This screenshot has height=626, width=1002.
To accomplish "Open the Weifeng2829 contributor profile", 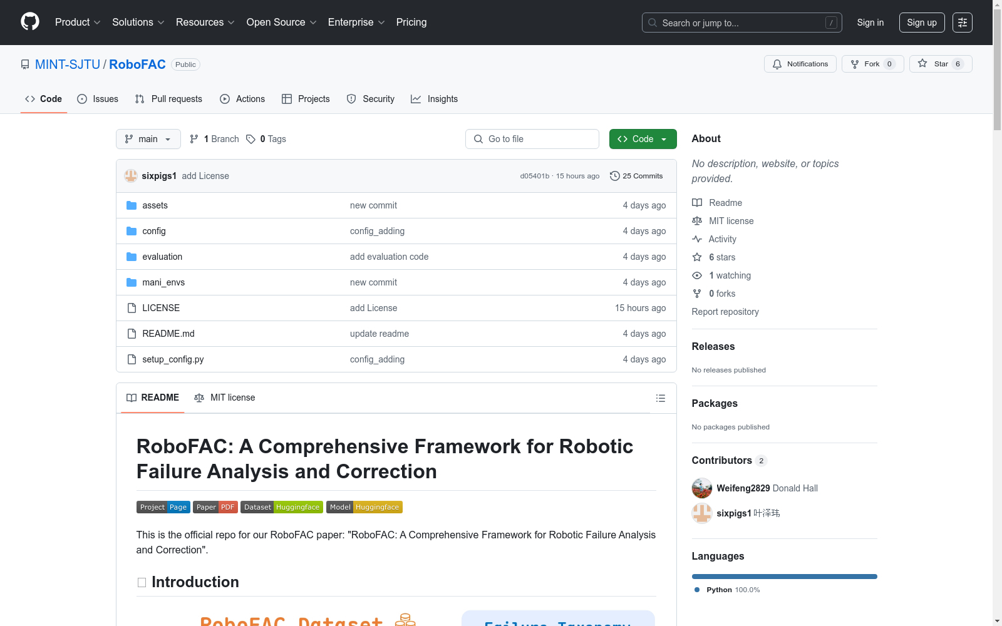I will pyautogui.click(x=743, y=488).
